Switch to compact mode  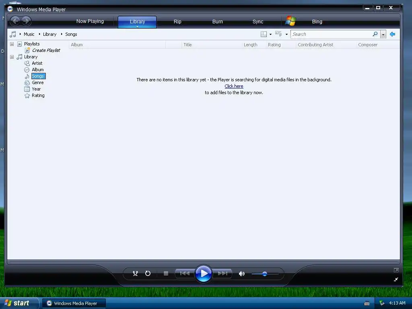[x=396, y=279]
